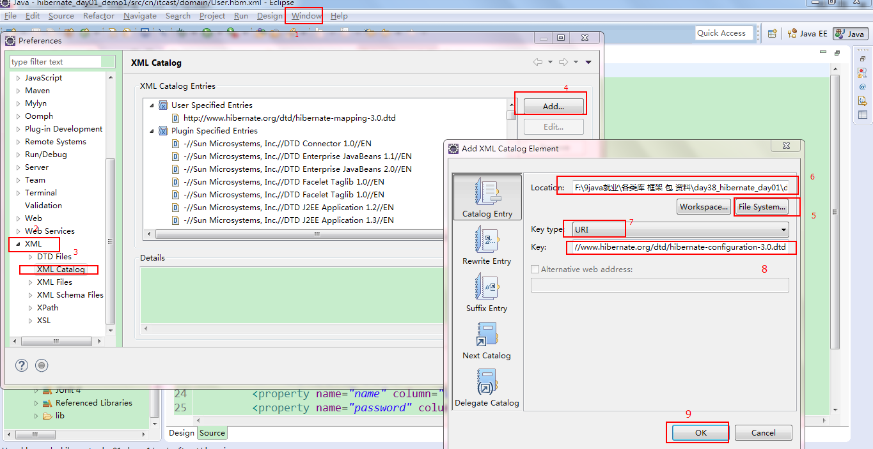Collapse User Specified Entries
This screenshot has width=873, height=449.
click(x=152, y=105)
